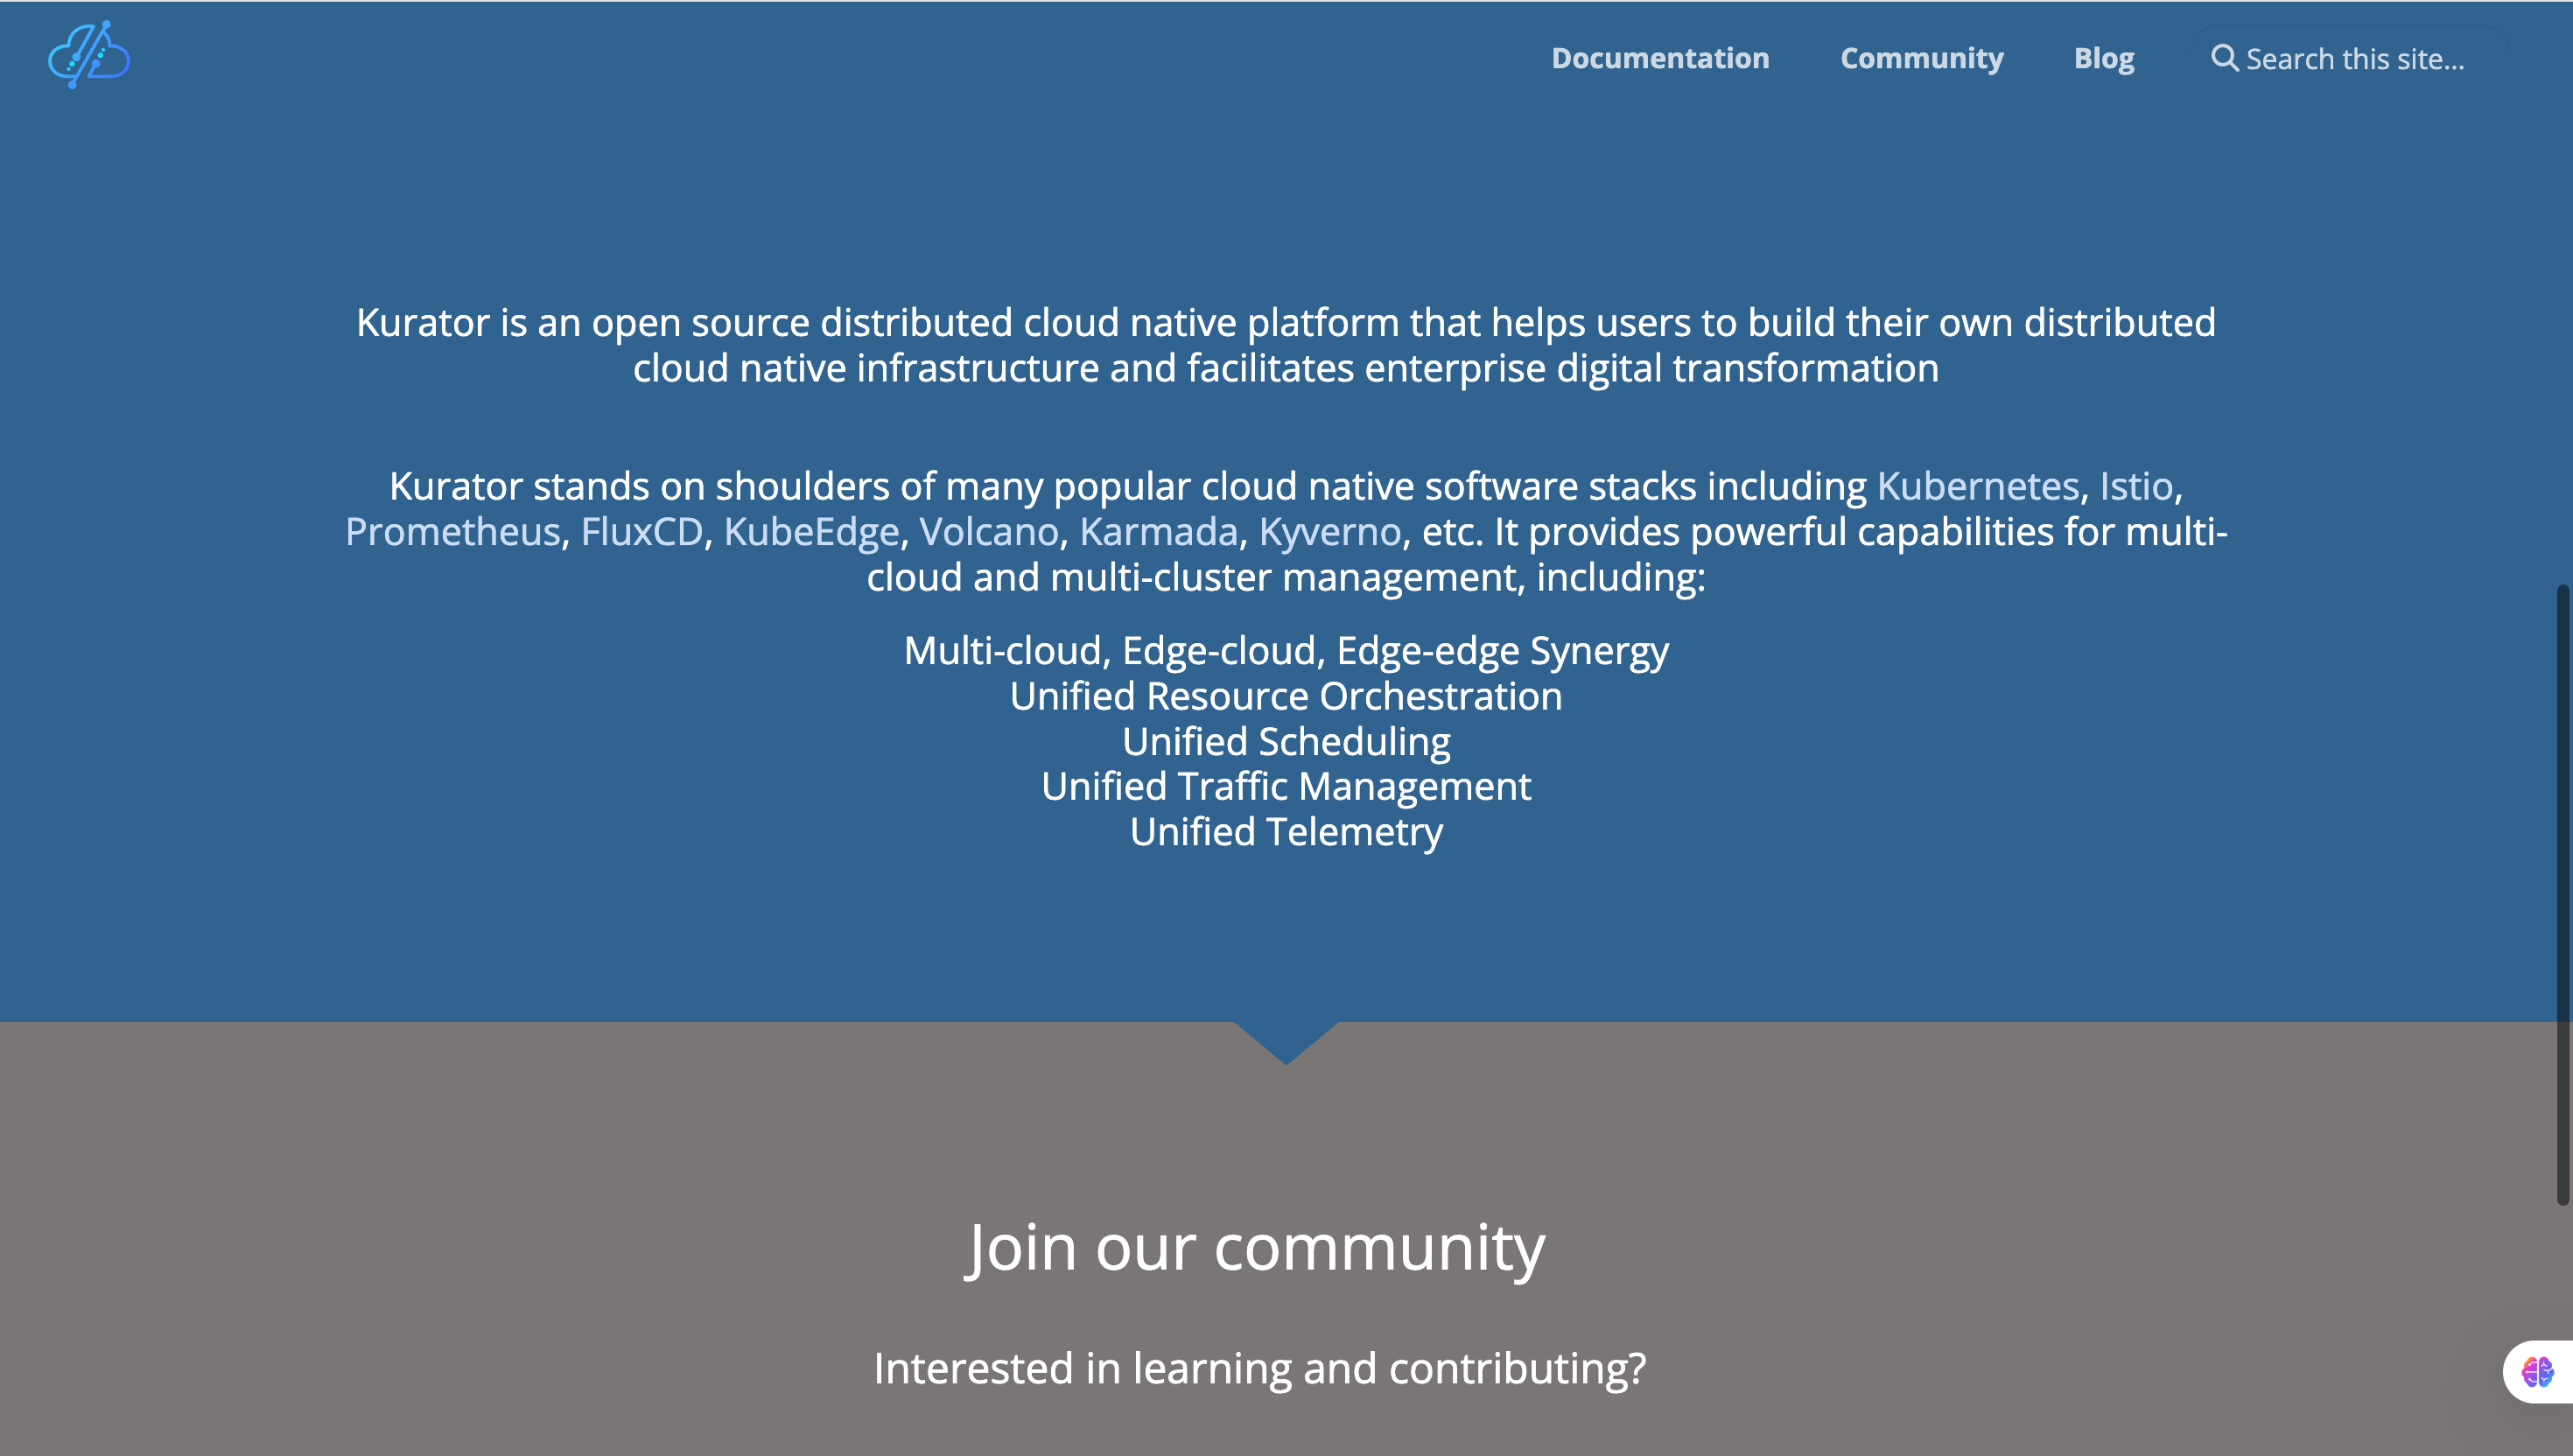Go to the Blog page
The height and width of the screenshot is (1456, 2573).
[2103, 58]
